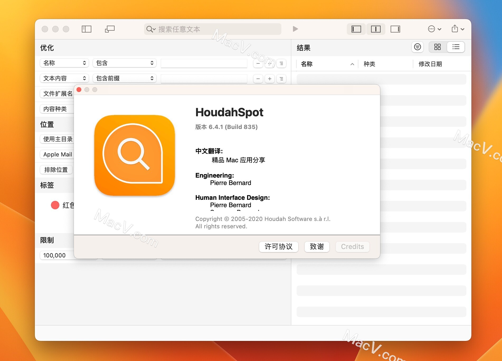Open options menu for 文本内容 row
This screenshot has height=361, width=502.
tap(281, 79)
